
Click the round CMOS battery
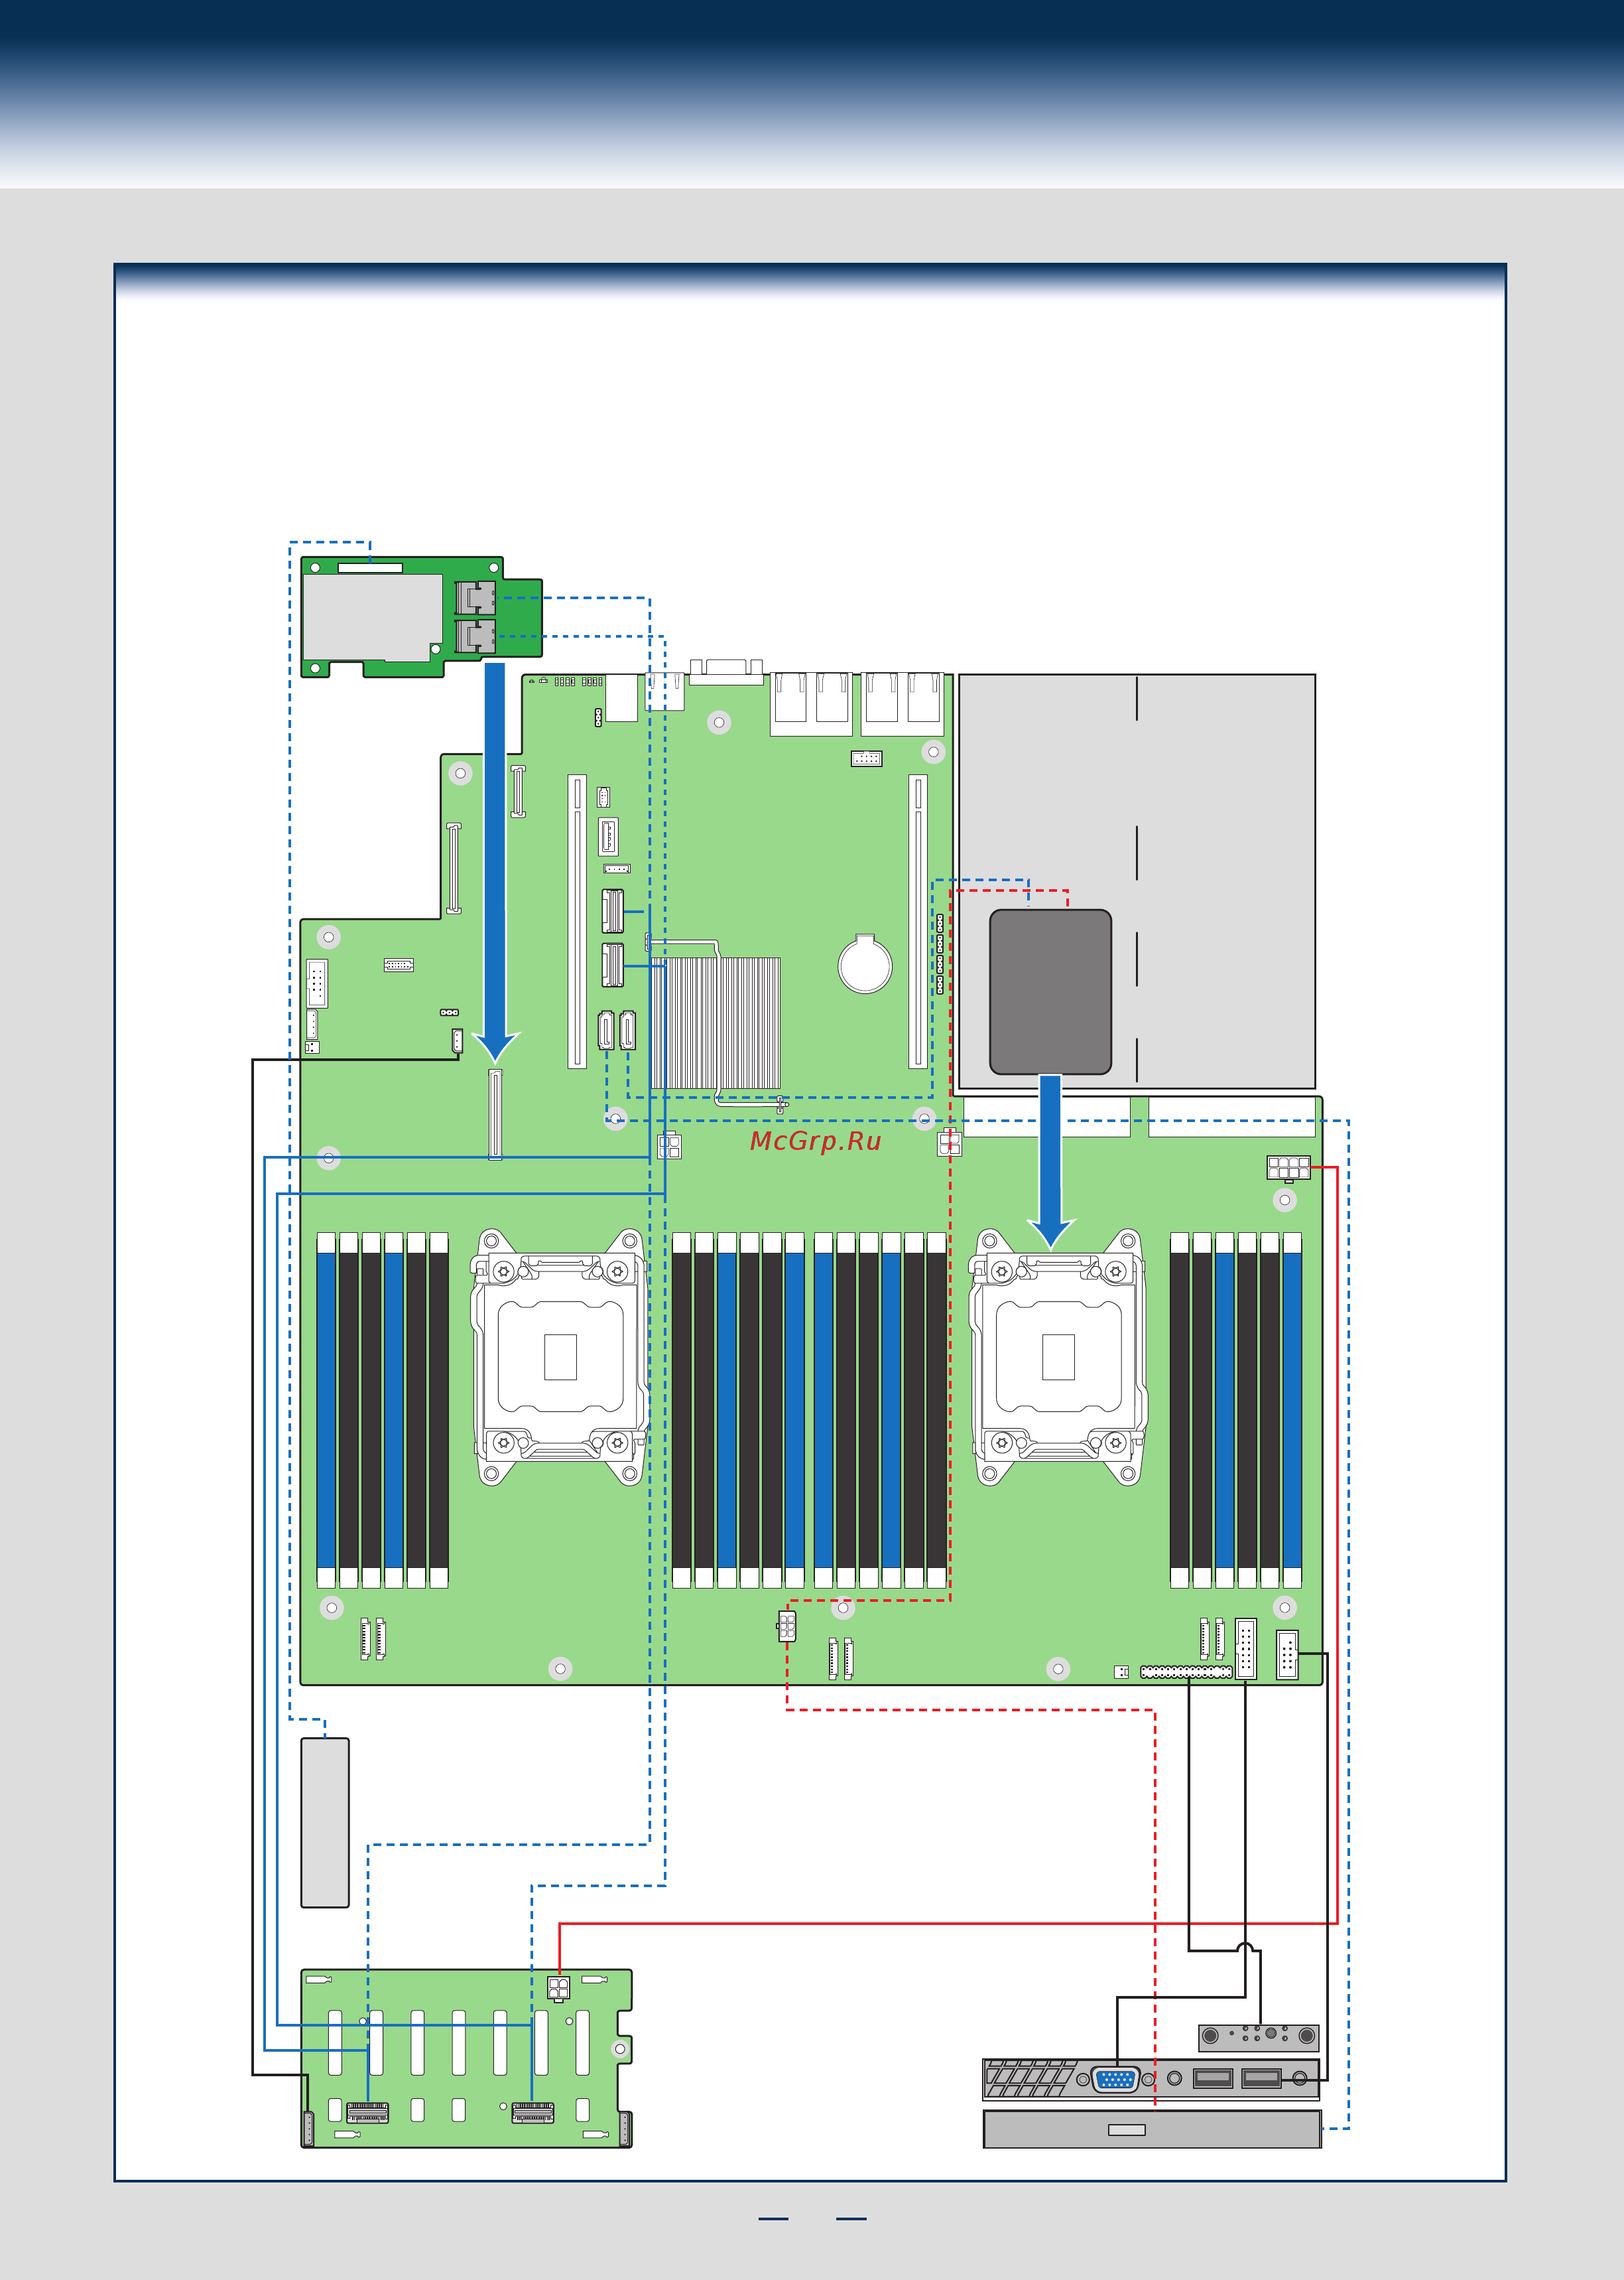[865, 963]
